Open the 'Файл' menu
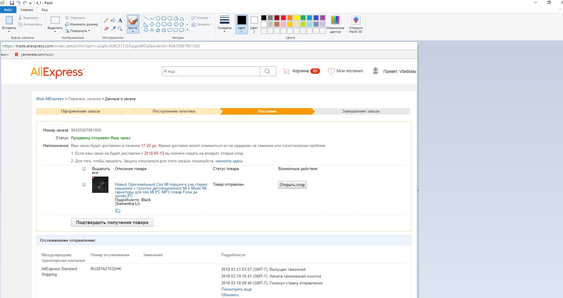563x298 pixels. [8, 10]
